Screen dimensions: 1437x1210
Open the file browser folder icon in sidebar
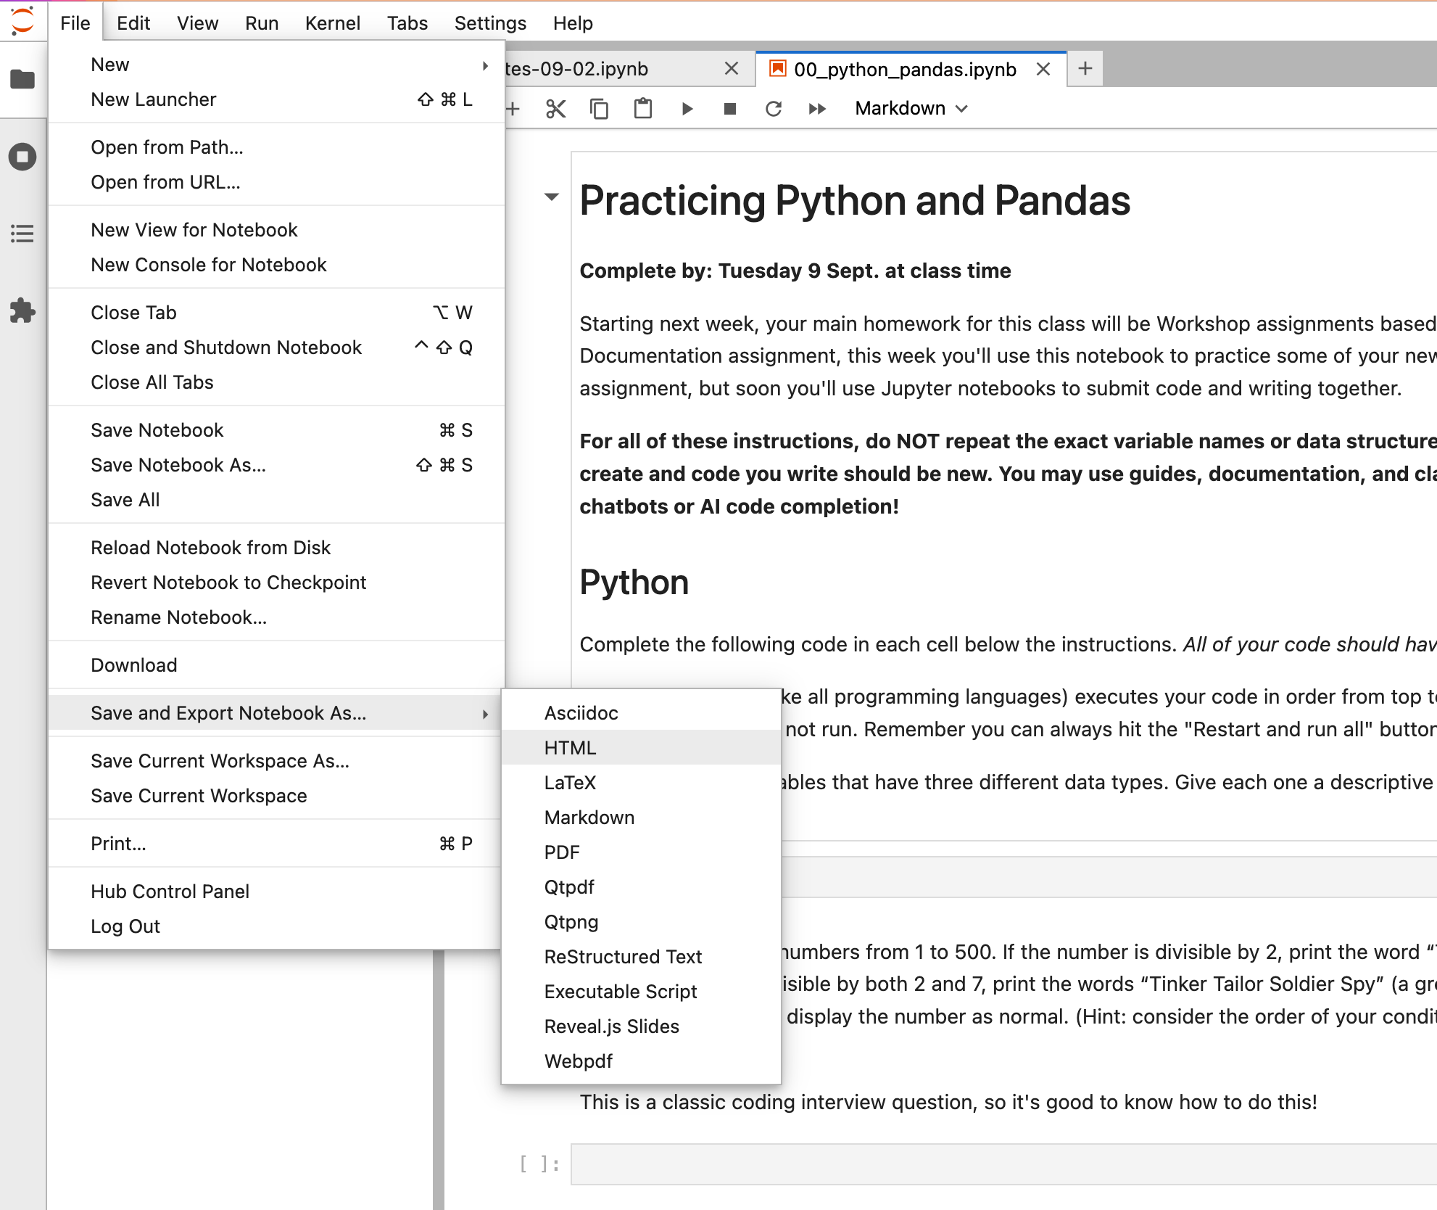(22, 79)
